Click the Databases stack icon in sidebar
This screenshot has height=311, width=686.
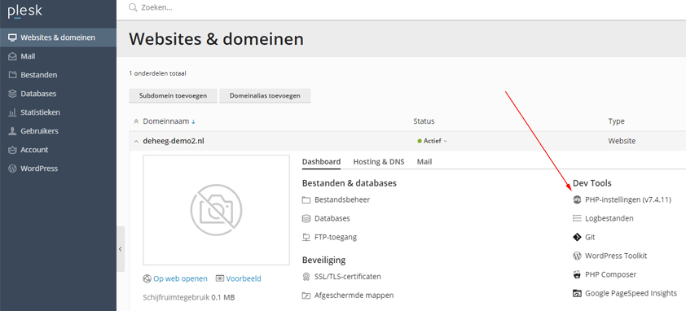click(13, 94)
